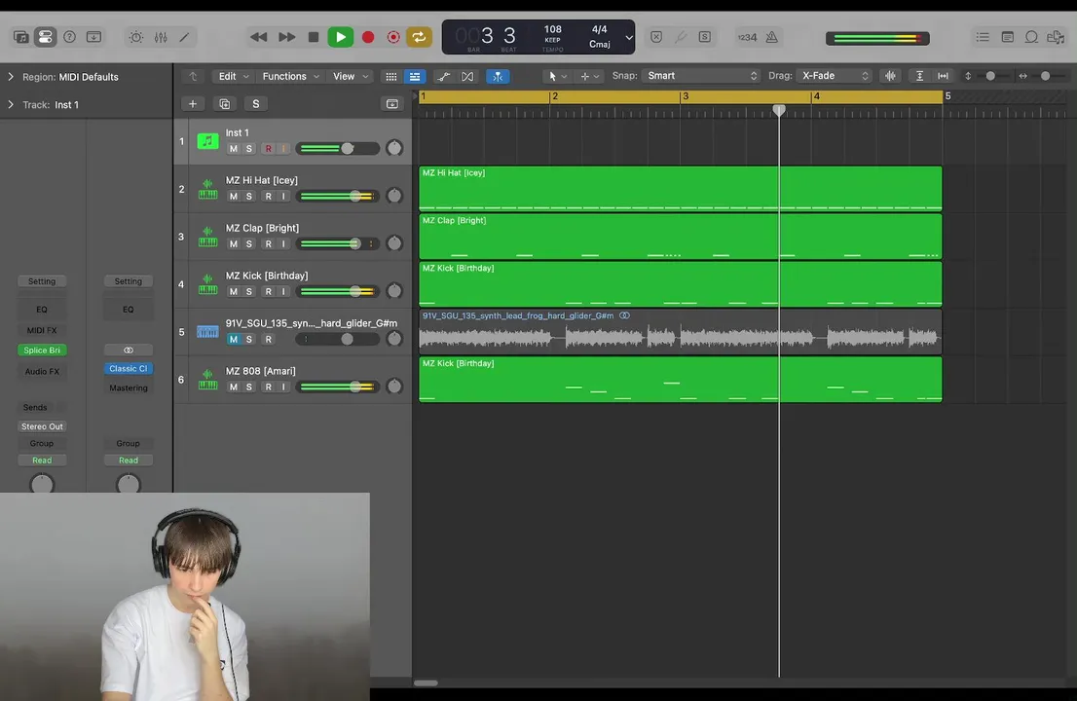Click the Inst 1 pan knob

pyautogui.click(x=394, y=148)
